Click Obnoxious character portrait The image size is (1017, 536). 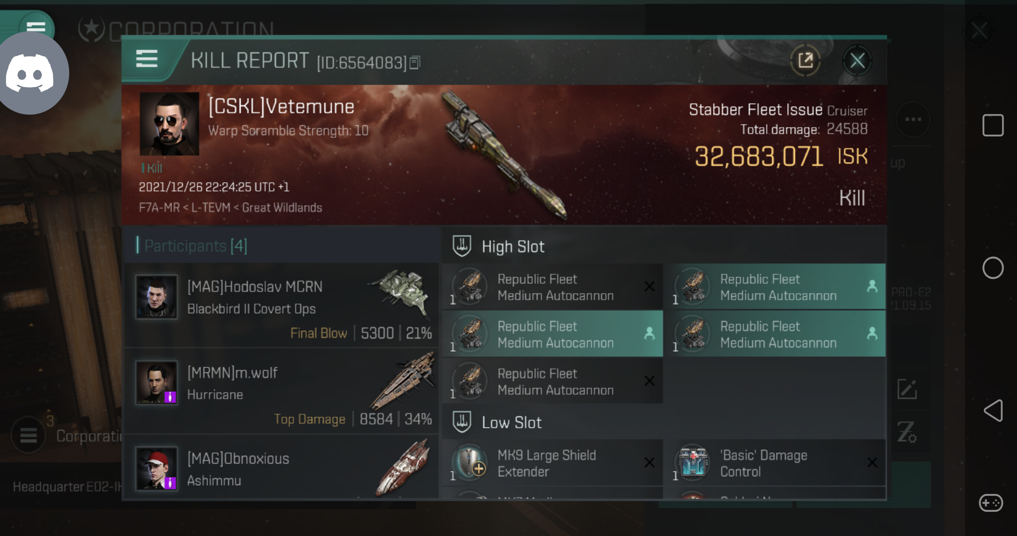157,469
